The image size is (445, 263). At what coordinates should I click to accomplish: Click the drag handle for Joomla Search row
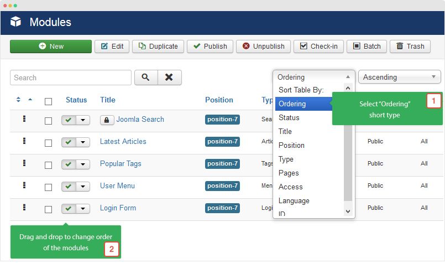(24, 119)
